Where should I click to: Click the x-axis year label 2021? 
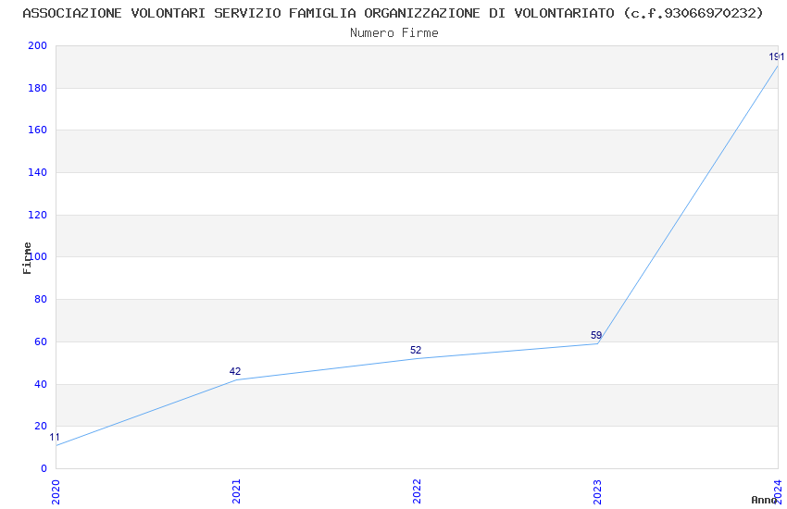click(236, 492)
